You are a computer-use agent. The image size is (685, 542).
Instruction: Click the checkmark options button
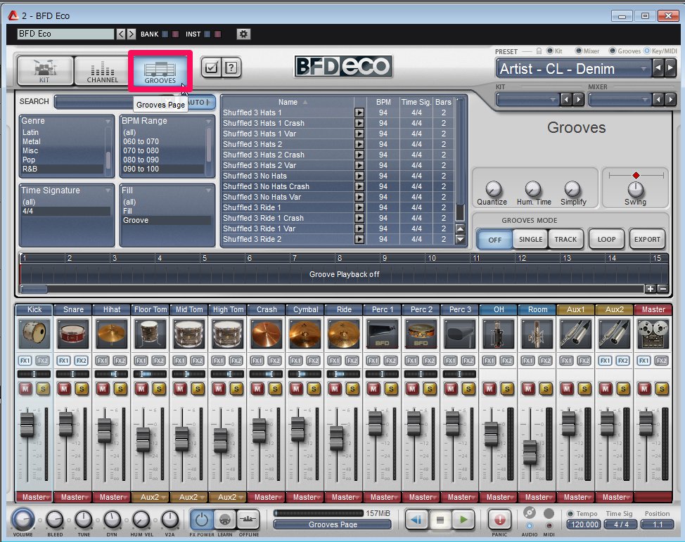pyautogui.click(x=212, y=67)
